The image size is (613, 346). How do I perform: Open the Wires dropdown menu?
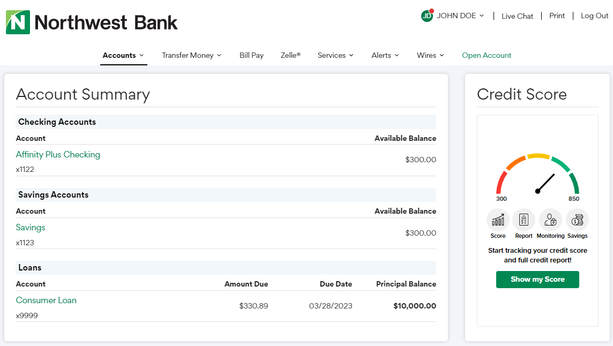point(430,55)
